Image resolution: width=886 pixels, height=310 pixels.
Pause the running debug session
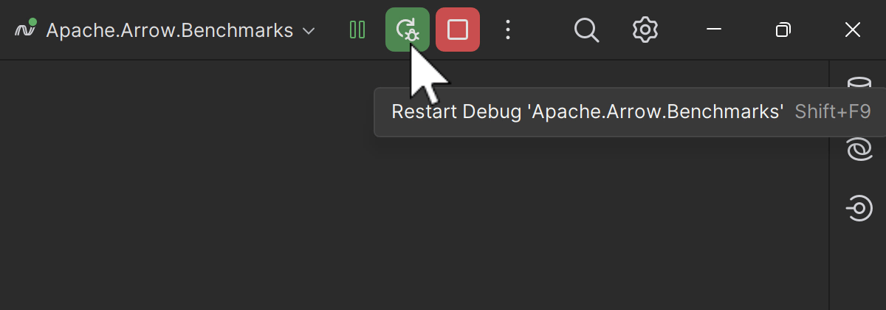coord(357,30)
